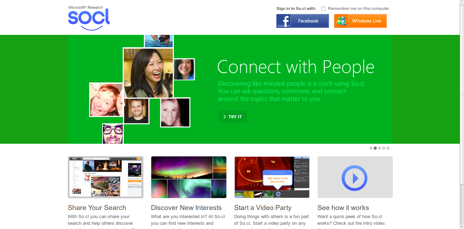Screen dimensions: 464x229
Task: Click the large laughing woman photo
Action: (x=148, y=73)
